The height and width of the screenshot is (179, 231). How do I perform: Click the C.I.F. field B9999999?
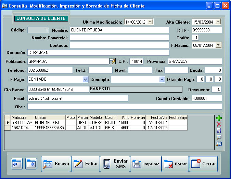207,30
